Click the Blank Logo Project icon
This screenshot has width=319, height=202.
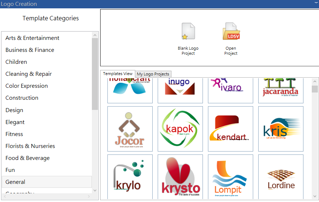tap(188, 32)
